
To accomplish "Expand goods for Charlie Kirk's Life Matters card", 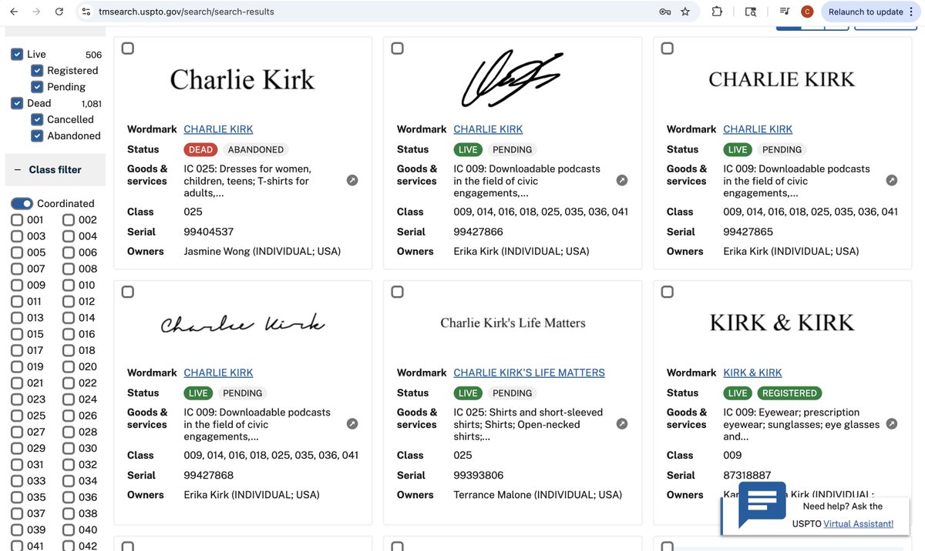I will pos(622,423).
